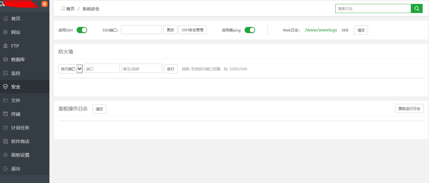Click the calendar icon for 计划任务
The image size is (429, 183).
[5, 128]
